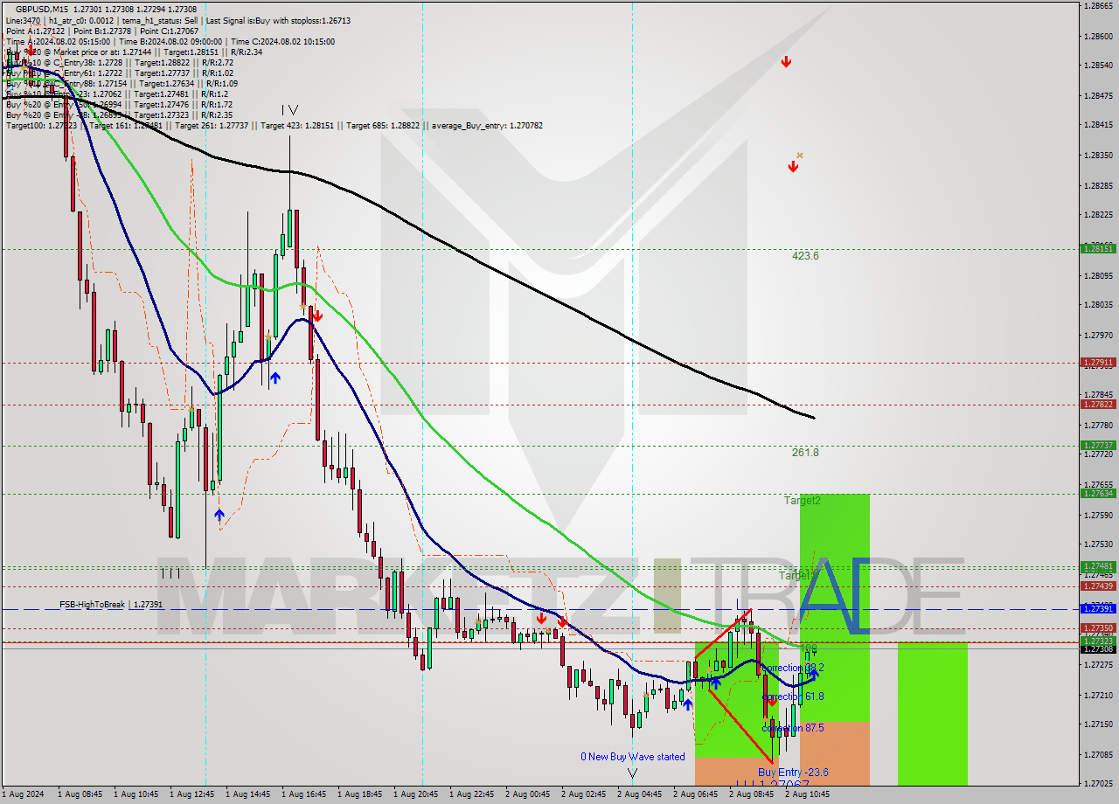This screenshot has width=1119, height=804.
Task: Click the Target1 label
Action: tap(798, 575)
